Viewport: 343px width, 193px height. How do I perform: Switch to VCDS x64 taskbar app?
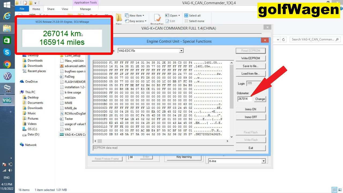click(7, 88)
